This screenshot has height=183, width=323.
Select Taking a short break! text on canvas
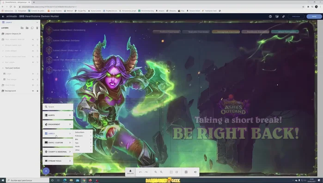[238, 120]
